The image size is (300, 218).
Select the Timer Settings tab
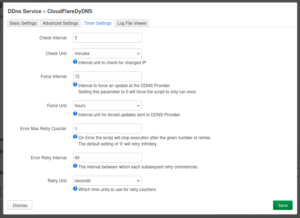[x=97, y=23]
